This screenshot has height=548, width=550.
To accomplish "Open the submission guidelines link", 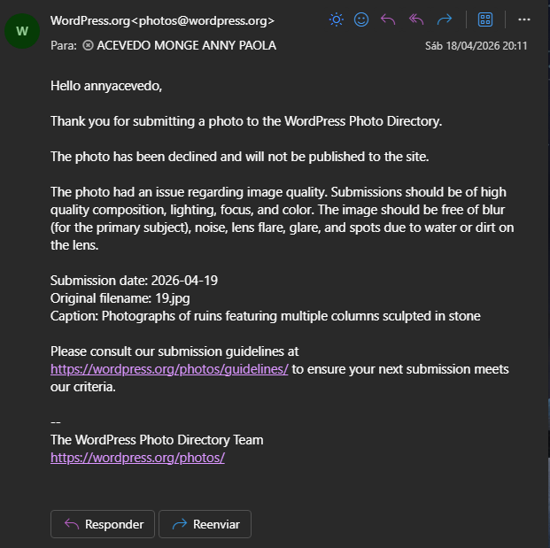I will pyautogui.click(x=169, y=369).
